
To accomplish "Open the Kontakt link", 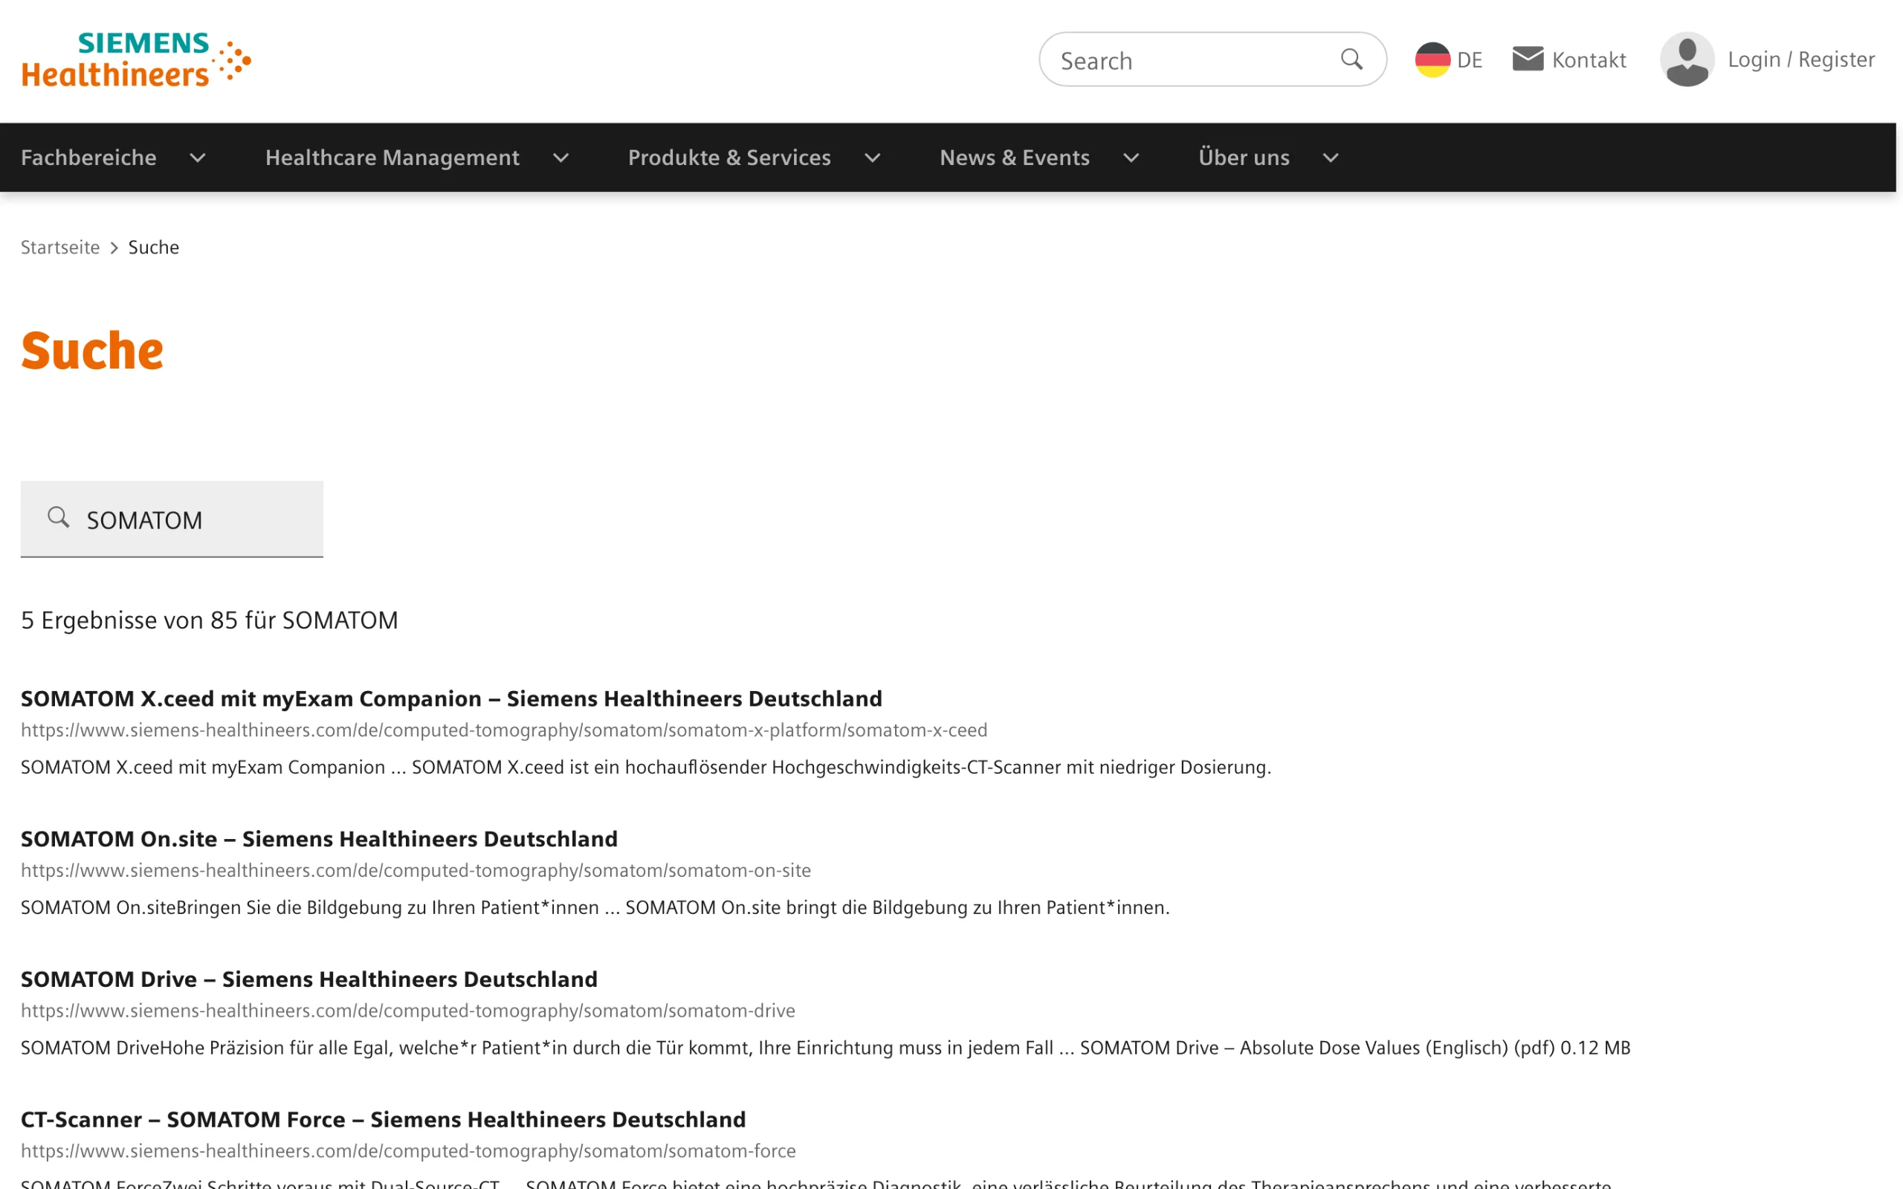I will (1568, 59).
